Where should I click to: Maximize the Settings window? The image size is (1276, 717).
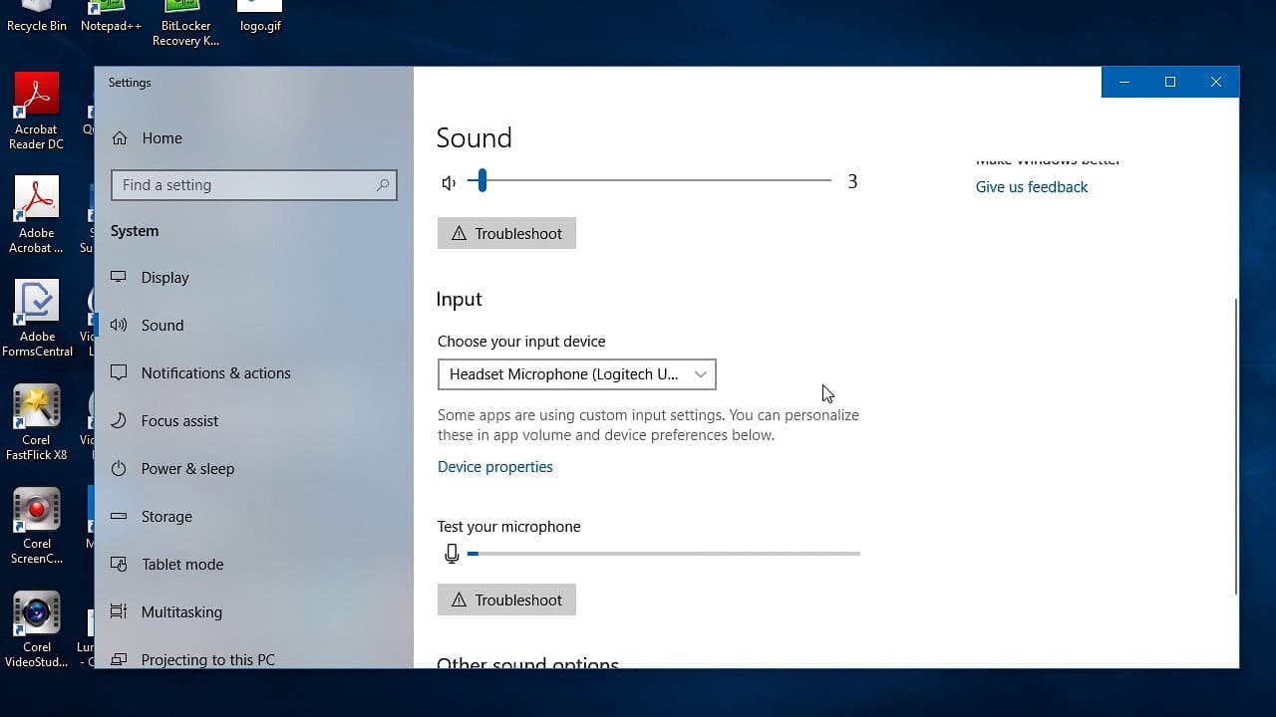(x=1170, y=83)
